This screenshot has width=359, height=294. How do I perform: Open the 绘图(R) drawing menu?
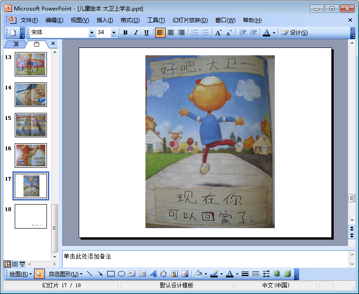coord(20,274)
